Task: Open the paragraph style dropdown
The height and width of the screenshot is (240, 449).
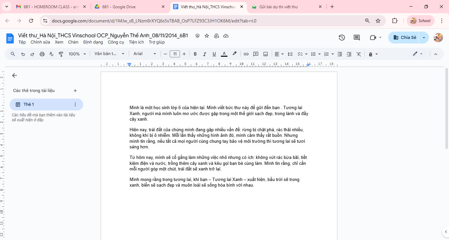Action: click(x=110, y=54)
